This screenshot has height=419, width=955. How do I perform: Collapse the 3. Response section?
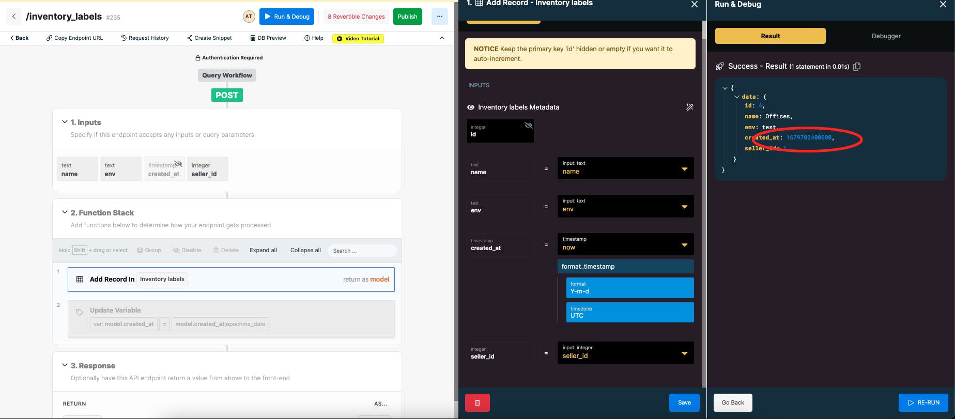tap(65, 365)
